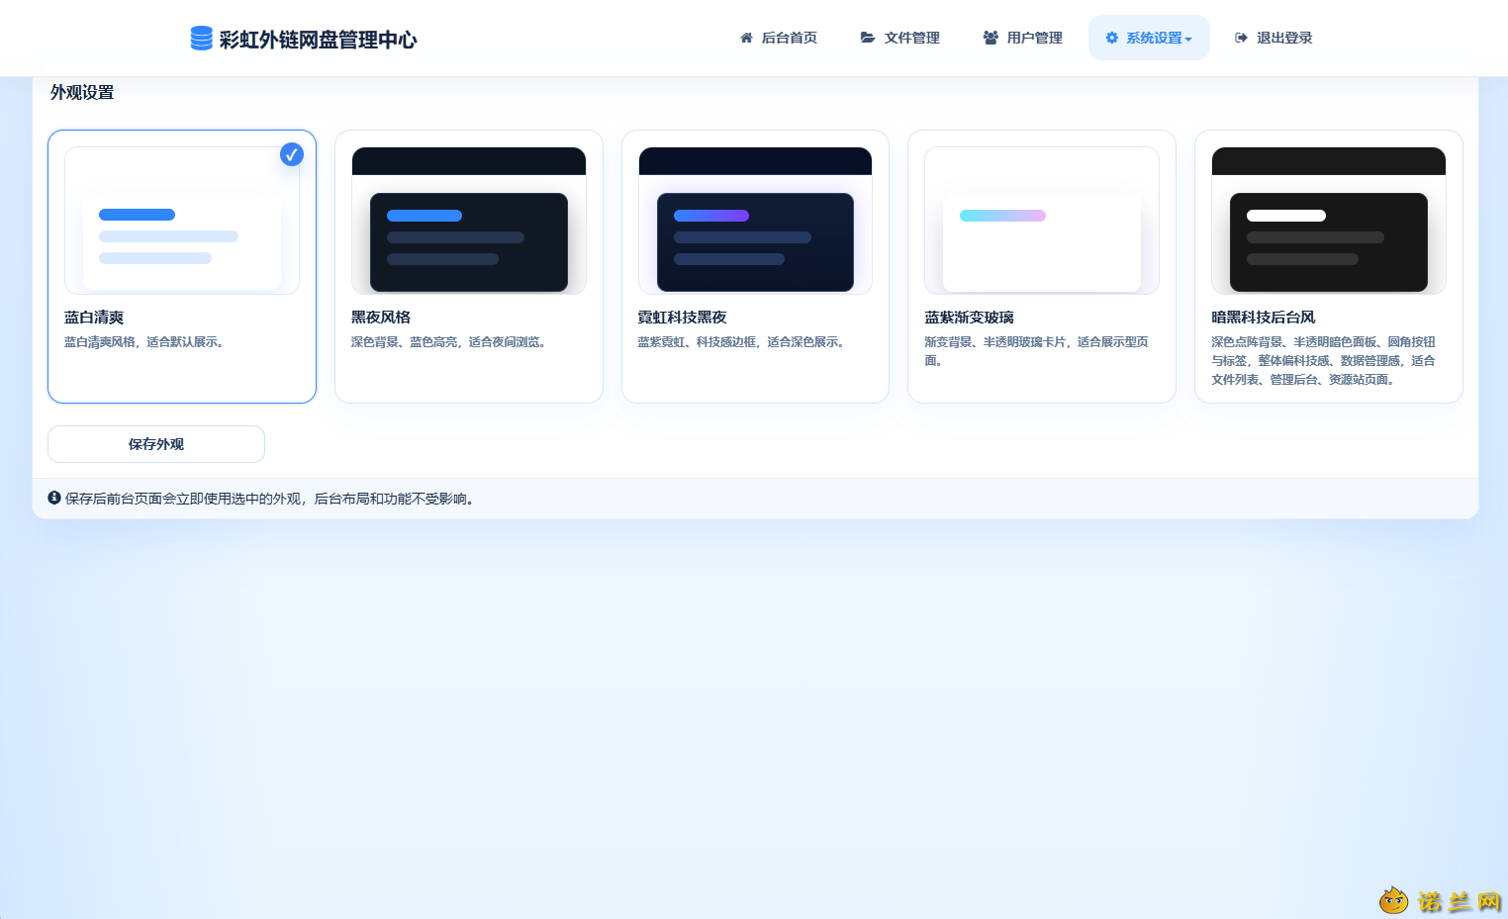Click the folder icon beside 文件管理

(x=868, y=38)
